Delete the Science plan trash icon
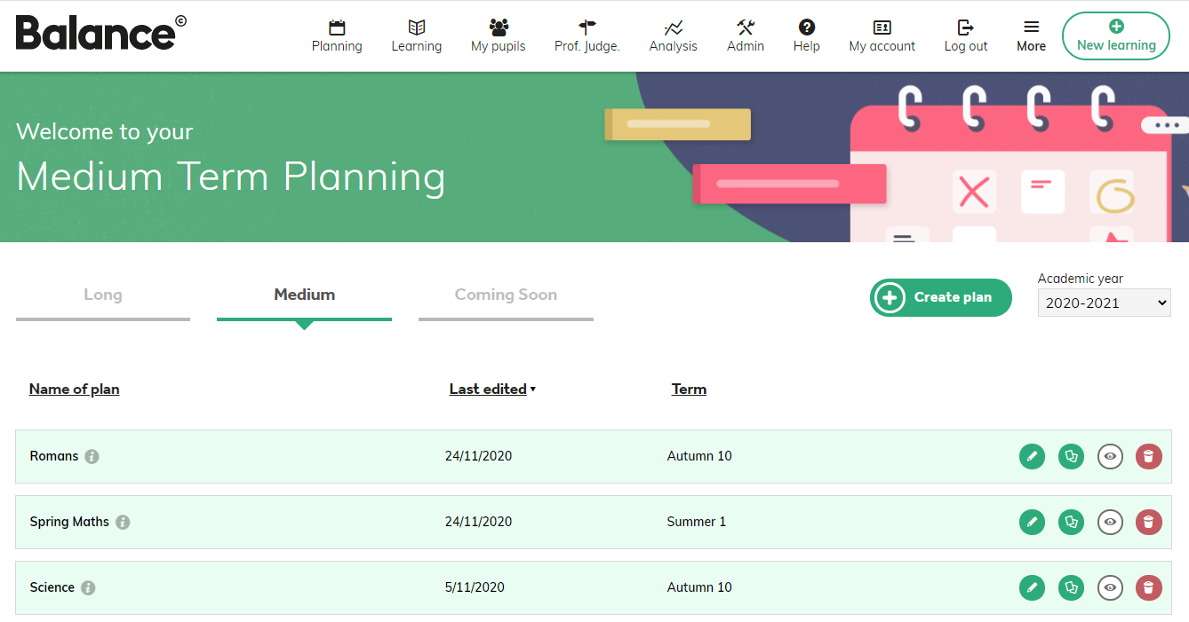 [x=1149, y=587]
